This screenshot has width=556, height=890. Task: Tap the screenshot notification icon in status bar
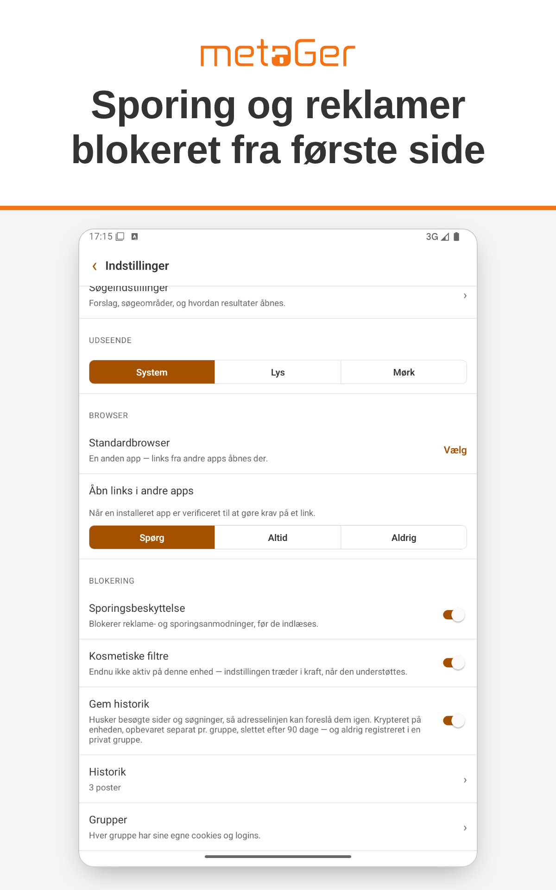coord(120,236)
